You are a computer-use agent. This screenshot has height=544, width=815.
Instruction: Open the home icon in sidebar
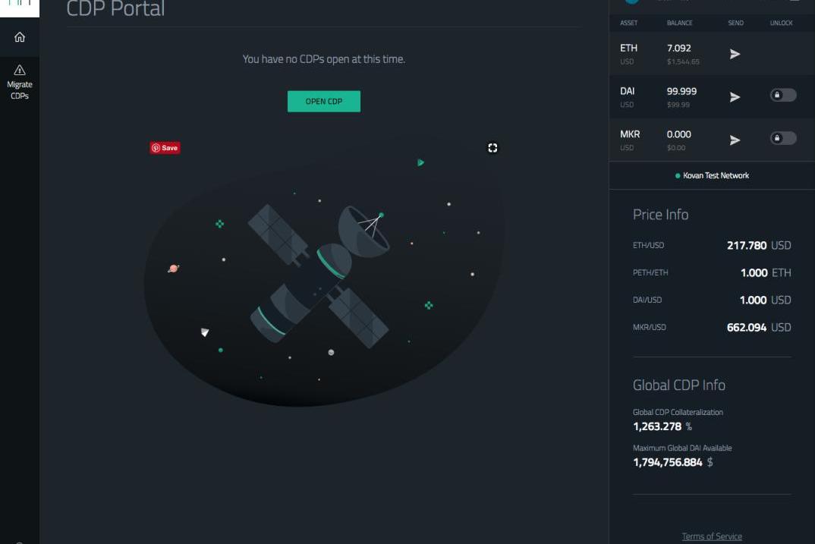(20, 37)
